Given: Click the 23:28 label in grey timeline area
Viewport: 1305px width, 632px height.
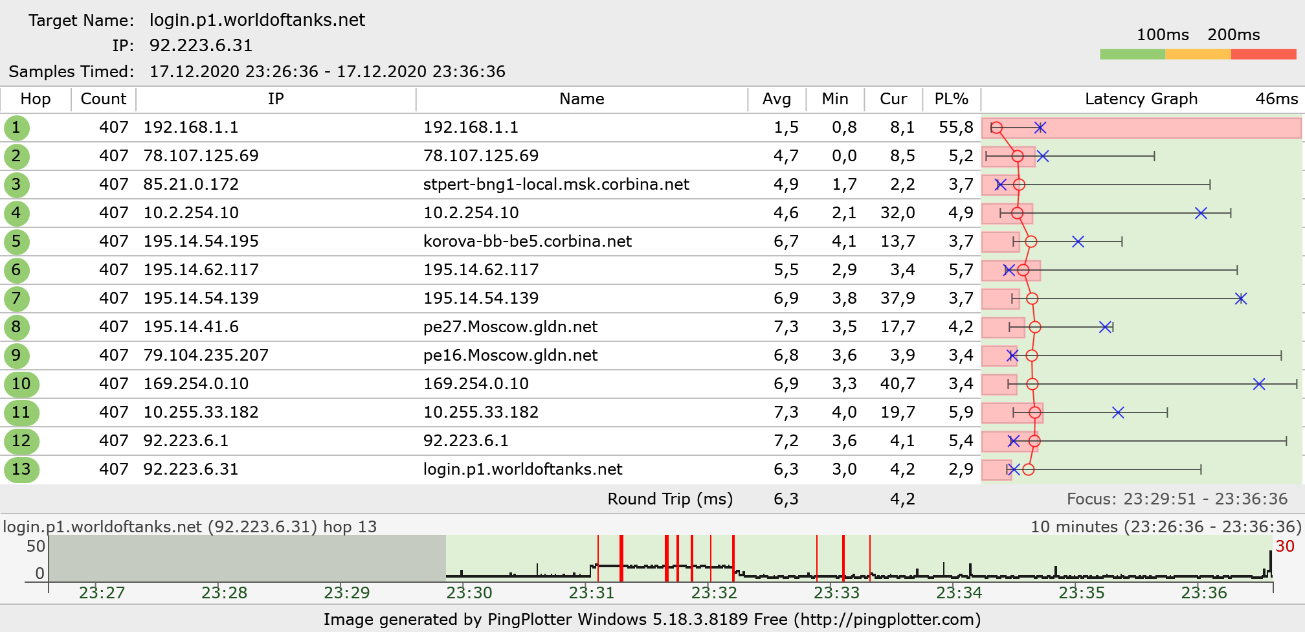Looking at the screenshot, I should [224, 592].
